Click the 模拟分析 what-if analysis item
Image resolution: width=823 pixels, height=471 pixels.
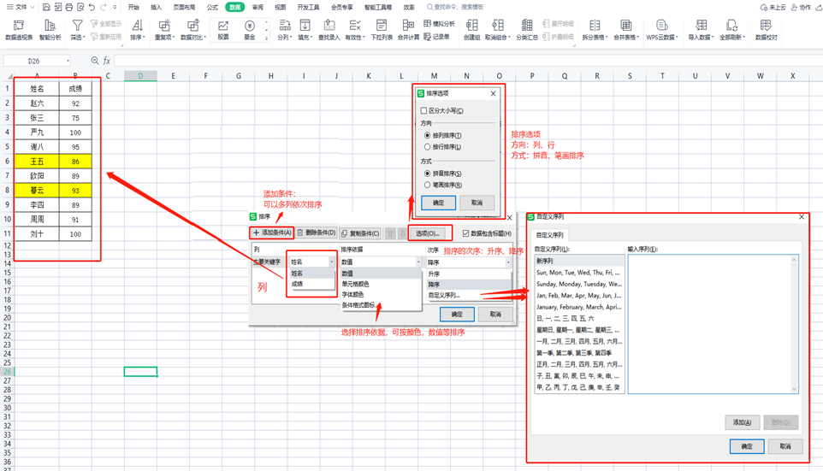click(440, 24)
